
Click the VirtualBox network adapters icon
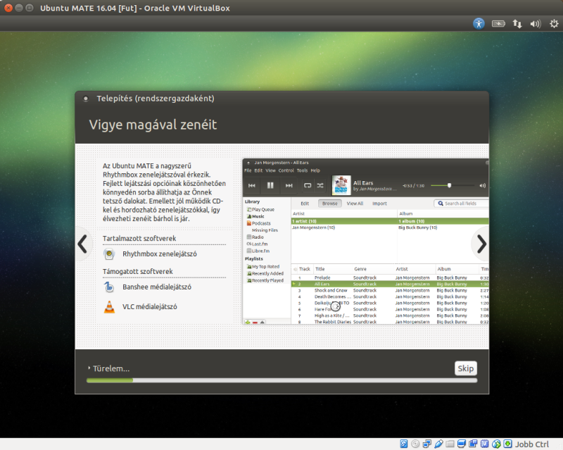(x=427, y=444)
